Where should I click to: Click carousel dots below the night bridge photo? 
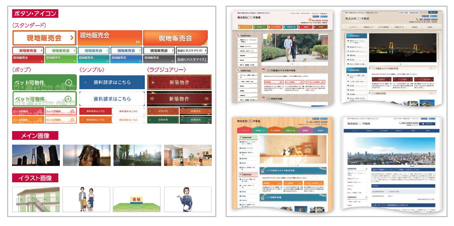coord(402,64)
